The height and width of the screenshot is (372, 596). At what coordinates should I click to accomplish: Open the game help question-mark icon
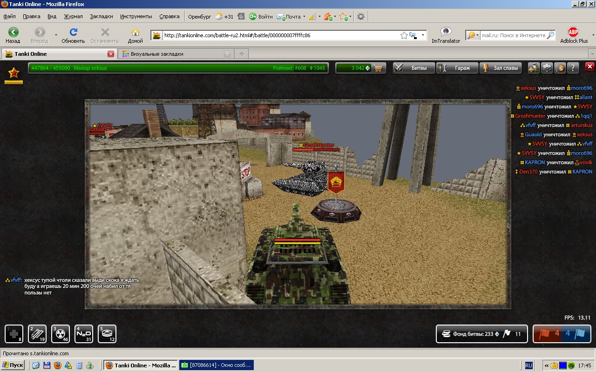573,68
